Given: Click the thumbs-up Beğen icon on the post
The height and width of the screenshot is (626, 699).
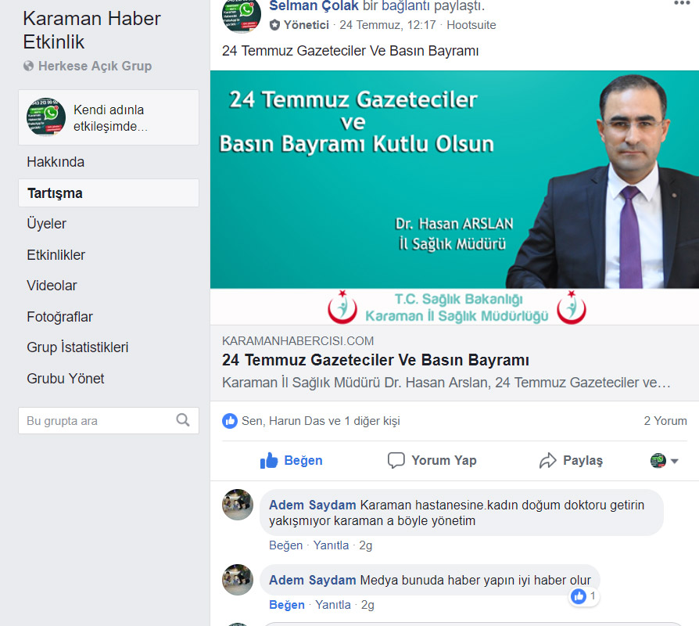Looking at the screenshot, I should [x=269, y=460].
